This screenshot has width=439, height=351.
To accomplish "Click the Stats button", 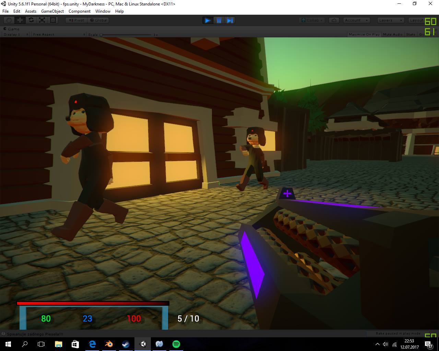I will 411,34.
